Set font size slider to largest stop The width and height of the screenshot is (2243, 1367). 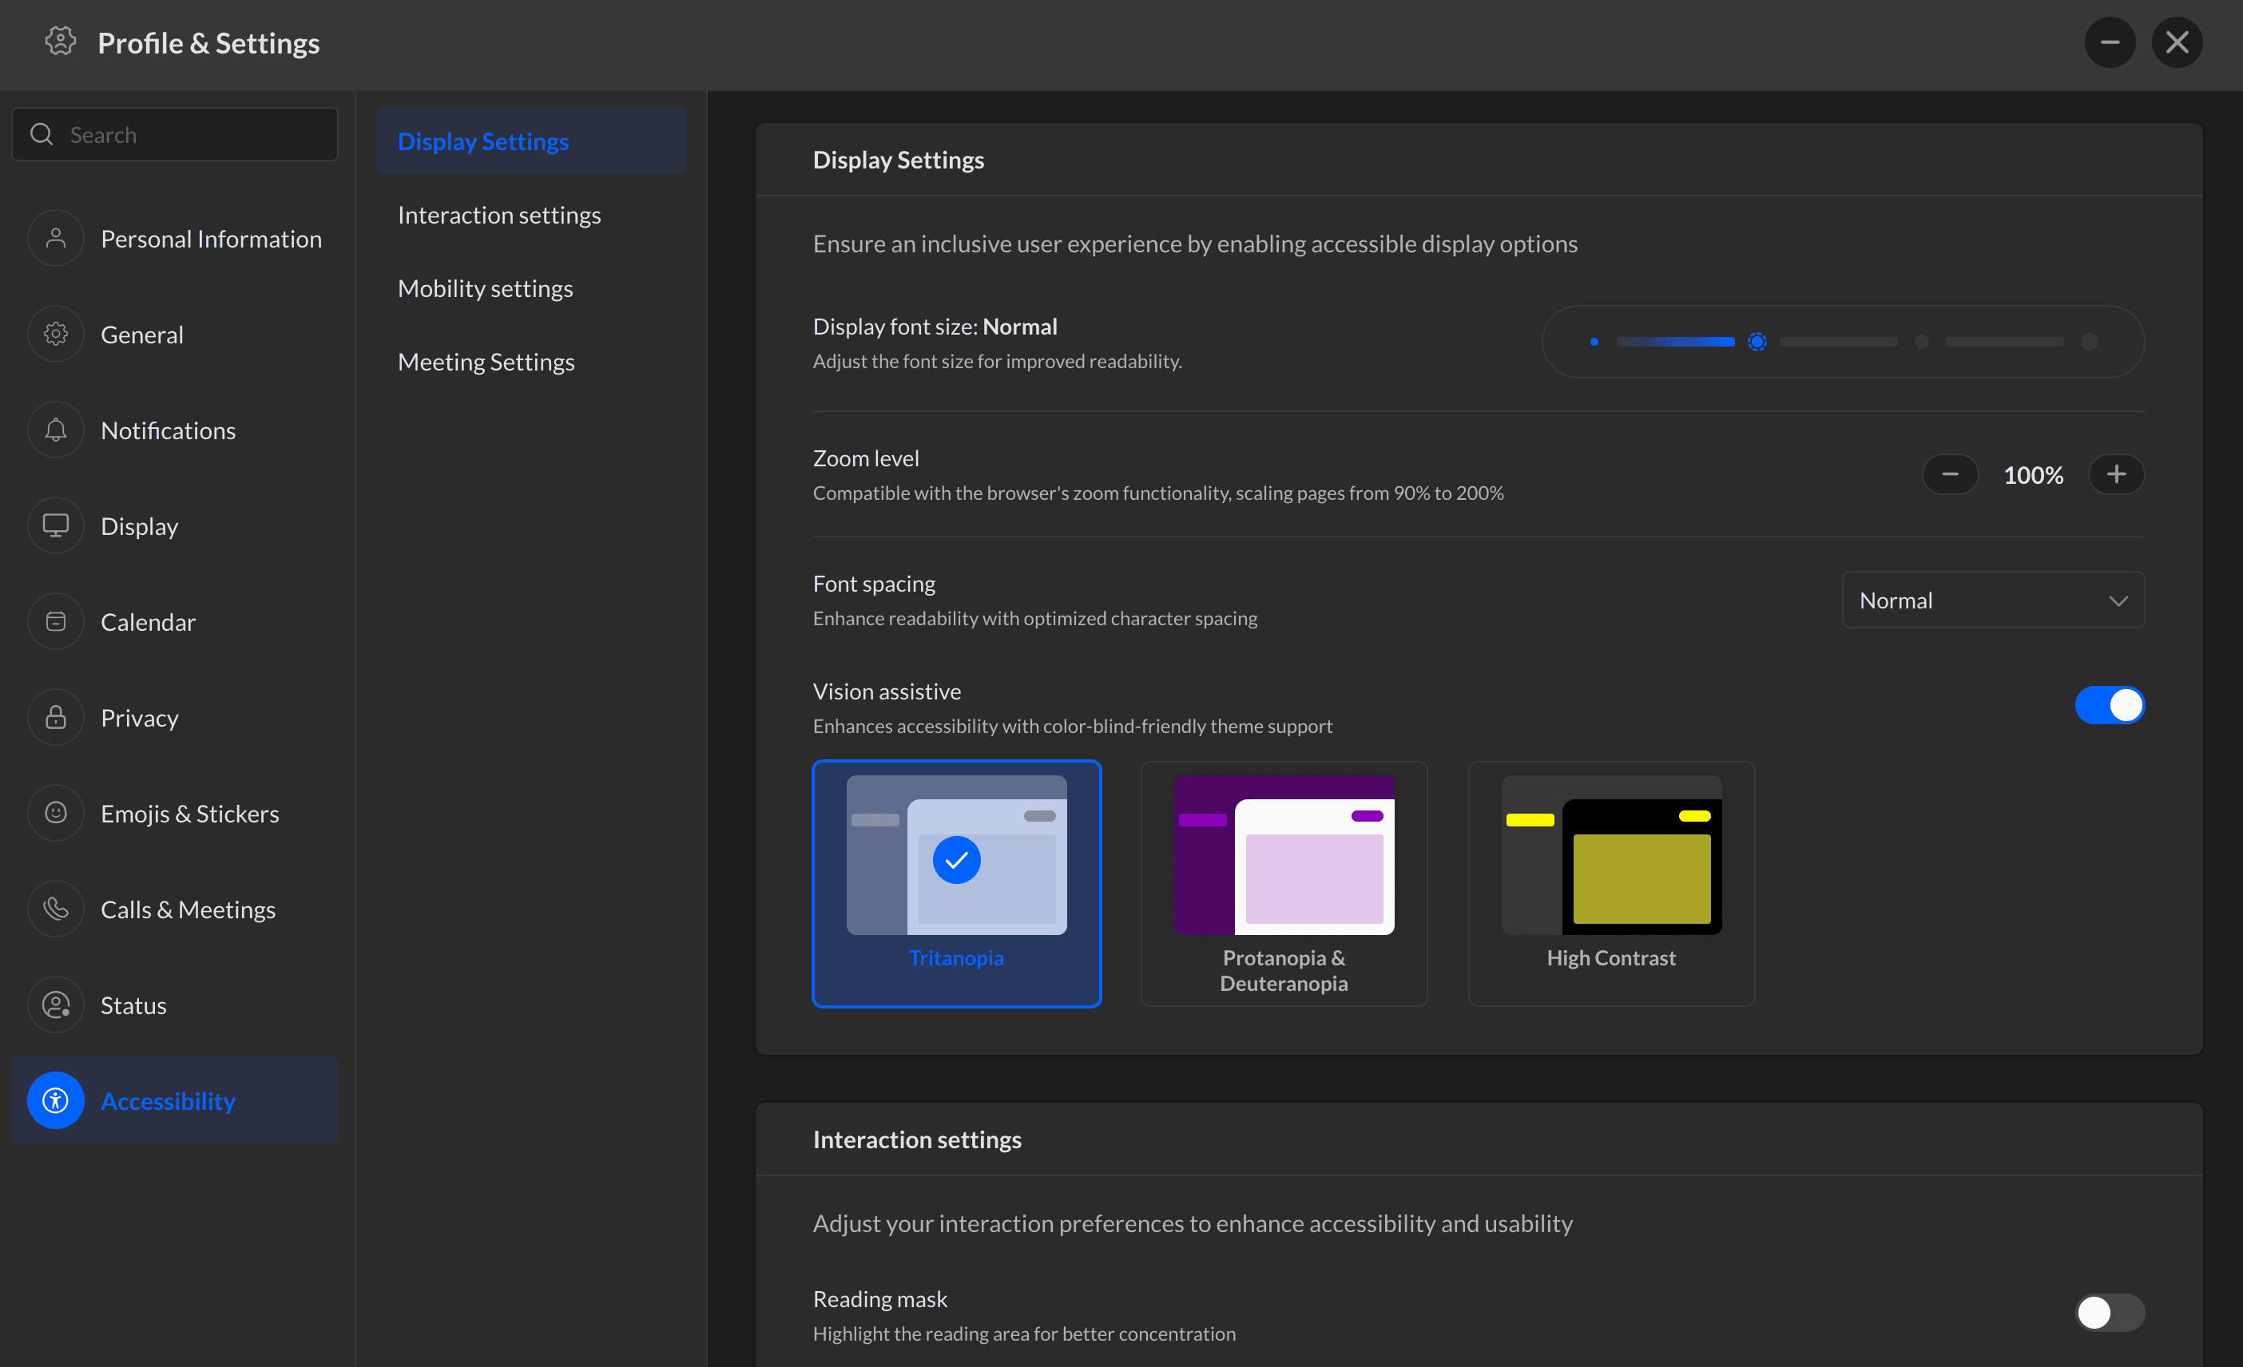click(2089, 341)
